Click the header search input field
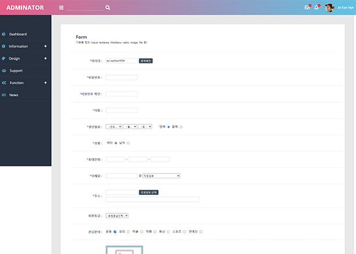This screenshot has width=356, height=254. point(85,7)
